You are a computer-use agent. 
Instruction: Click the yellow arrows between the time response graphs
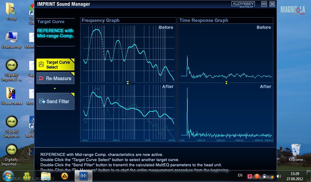(226, 83)
